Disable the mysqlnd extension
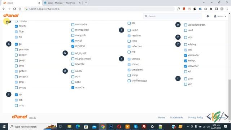The width and height of the screenshot is (231, 130). point(73,46)
